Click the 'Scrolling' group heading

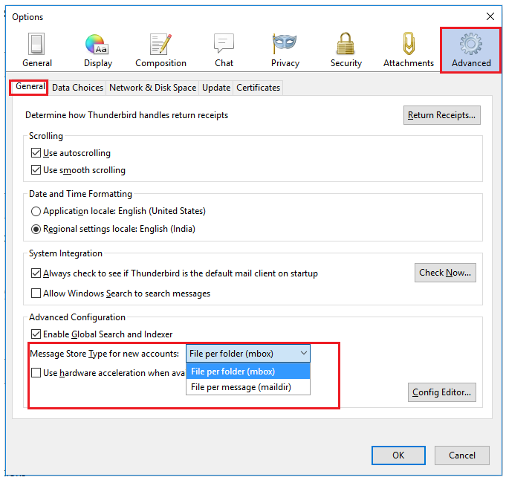[46, 136]
